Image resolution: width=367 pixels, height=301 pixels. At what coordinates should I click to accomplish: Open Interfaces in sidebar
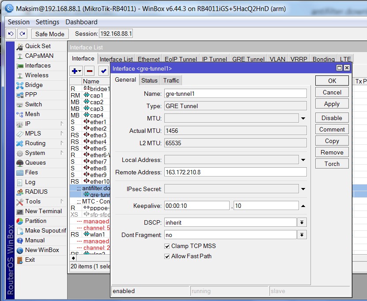[38, 65]
